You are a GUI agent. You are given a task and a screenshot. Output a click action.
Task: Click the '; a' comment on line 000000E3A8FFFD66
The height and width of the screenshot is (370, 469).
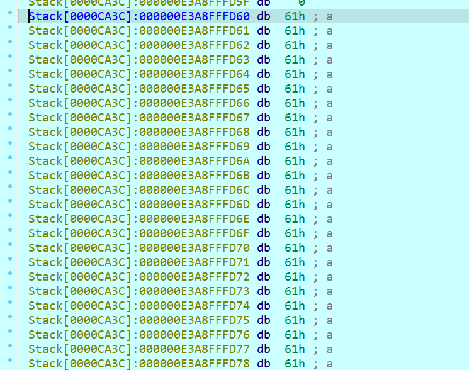[322, 103]
